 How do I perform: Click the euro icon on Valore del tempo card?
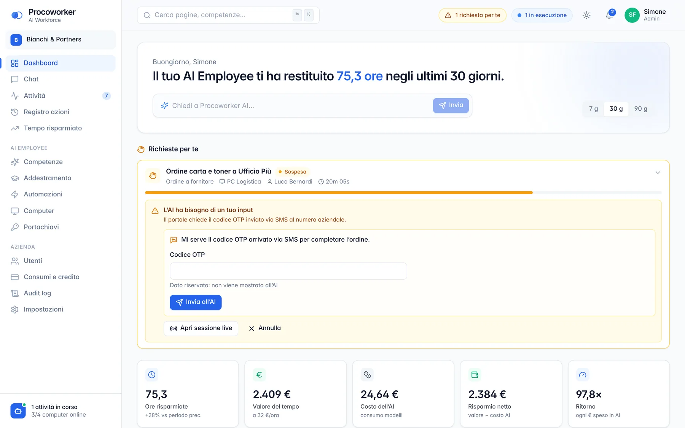[259, 375]
